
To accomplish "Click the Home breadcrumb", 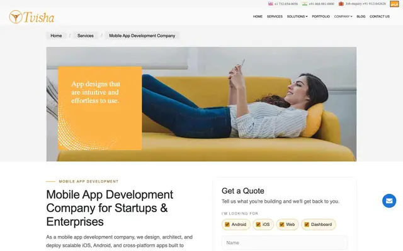I will pyautogui.click(x=56, y=36).
